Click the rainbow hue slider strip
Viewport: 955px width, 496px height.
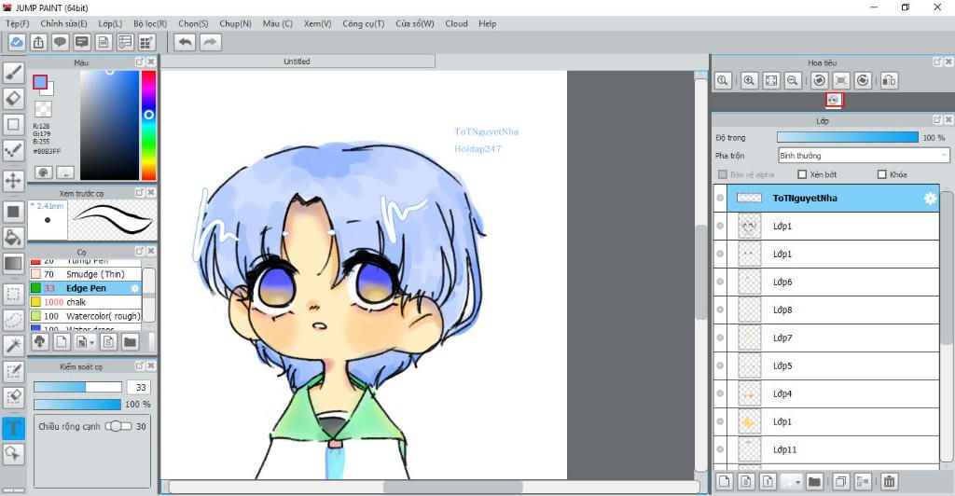point(148,125)
